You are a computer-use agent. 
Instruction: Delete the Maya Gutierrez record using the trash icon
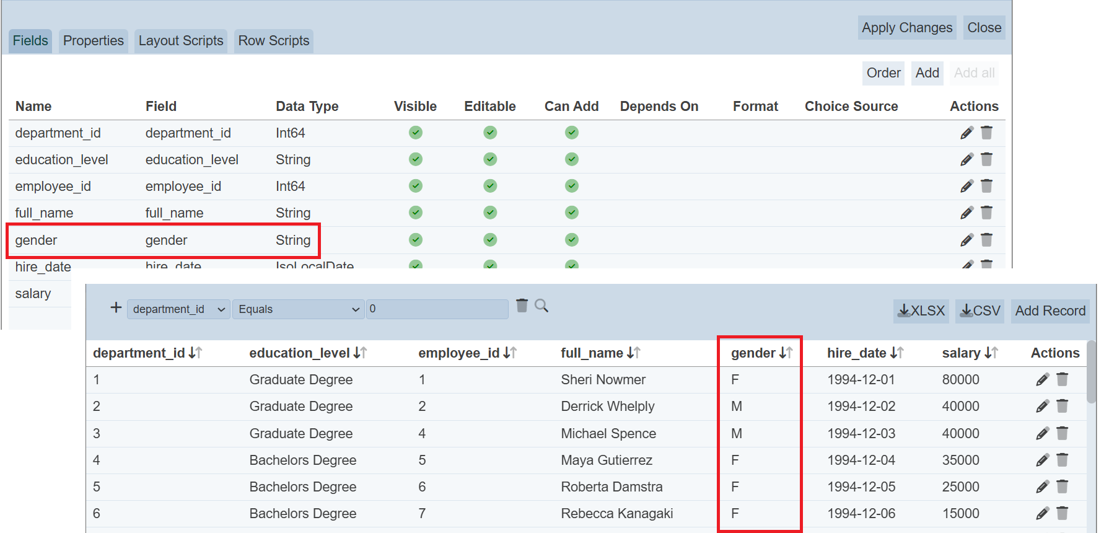(1062, 460)
